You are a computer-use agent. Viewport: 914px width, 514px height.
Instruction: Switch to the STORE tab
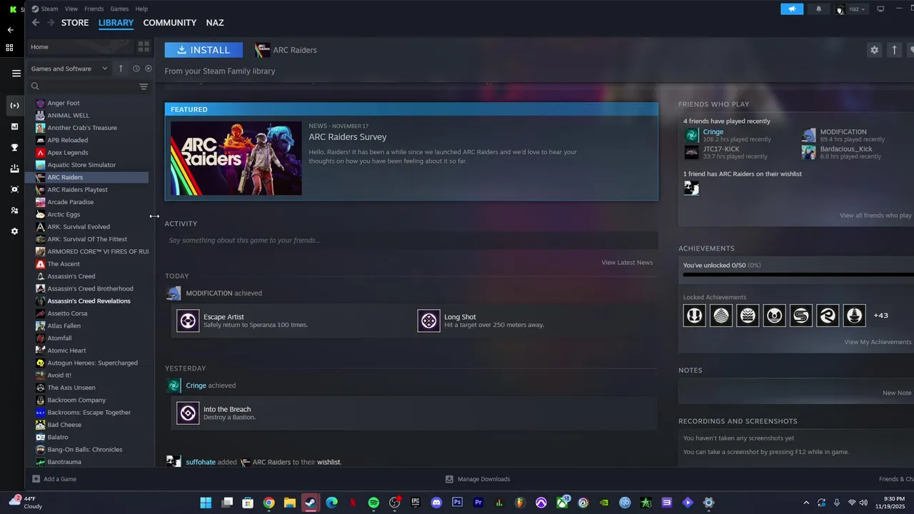[75, 23]
